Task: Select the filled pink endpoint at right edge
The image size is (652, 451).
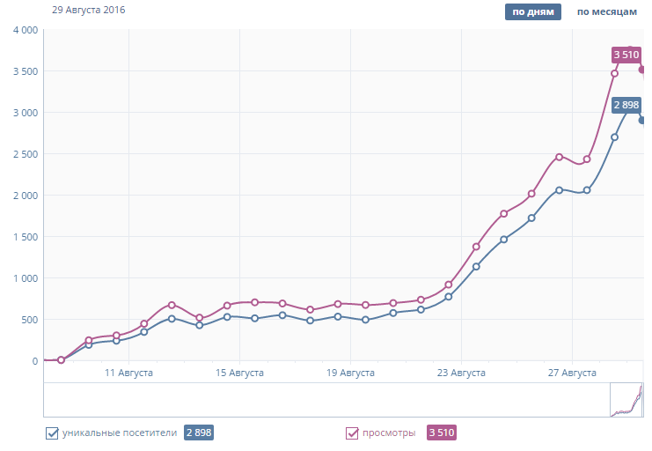Action: [x=642, y=70]
